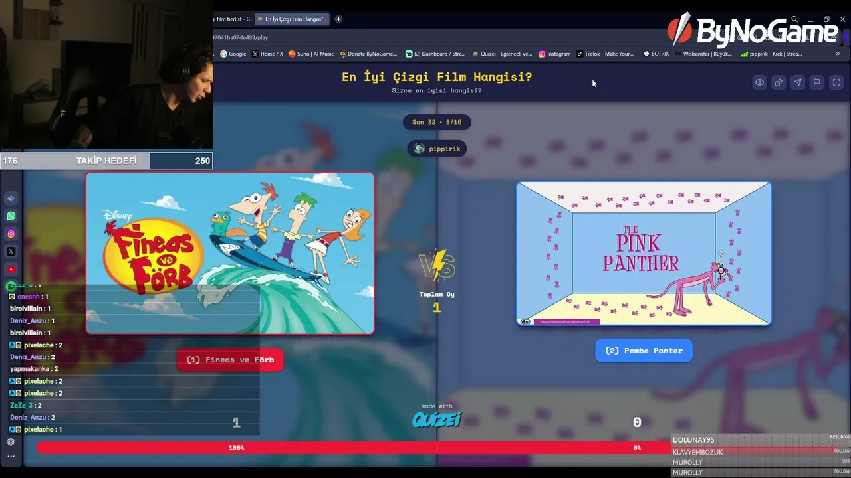Open YouTube from the browser sidebar

click(x=11, y=269)
